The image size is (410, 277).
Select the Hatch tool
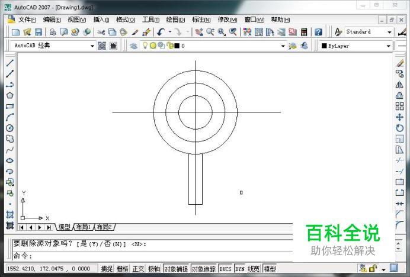click(x=10, y=214)
